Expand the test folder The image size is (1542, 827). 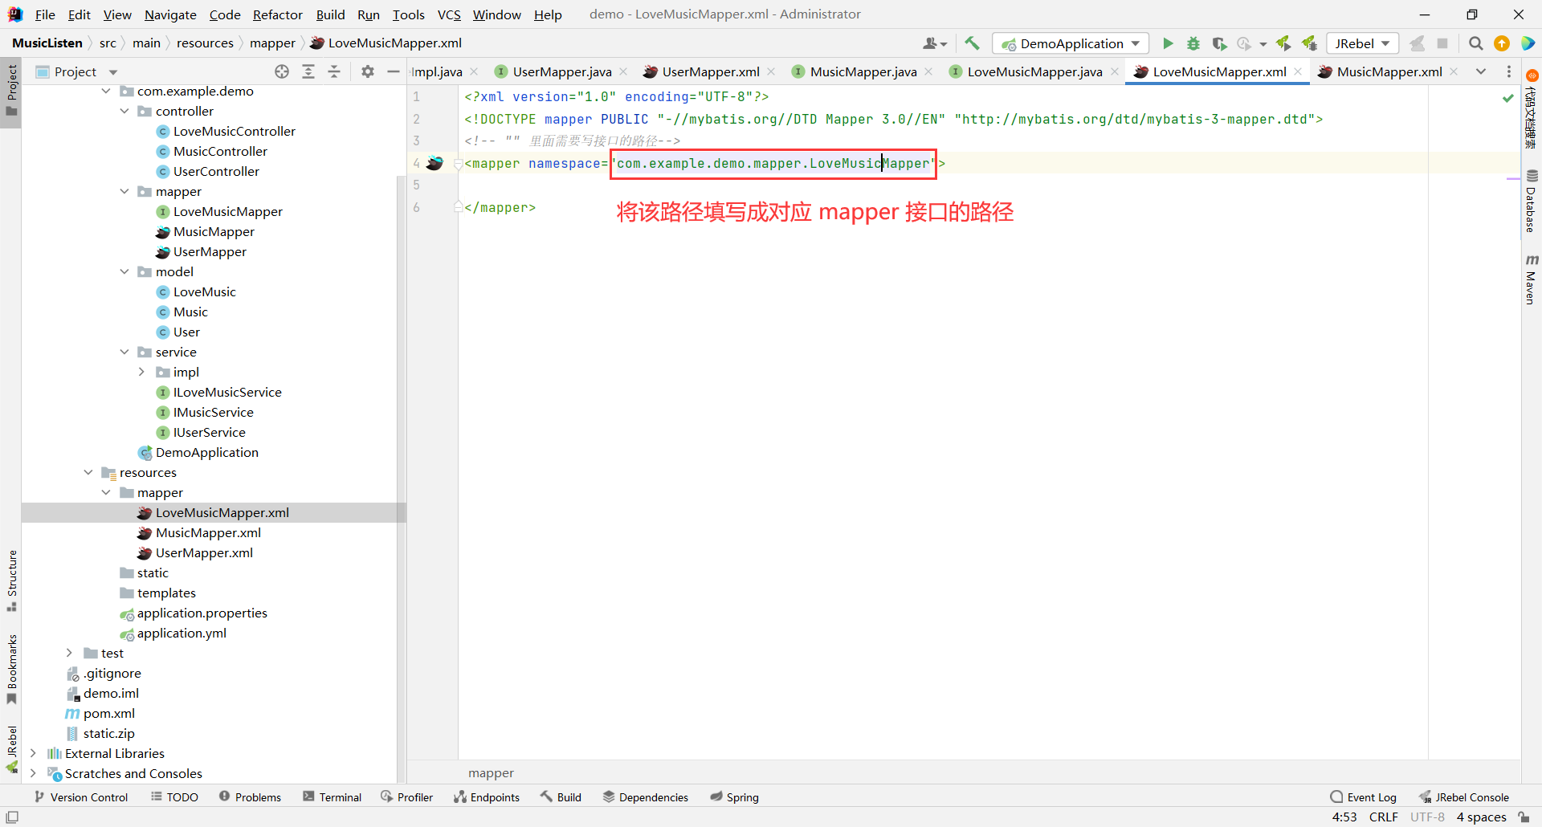70,653
